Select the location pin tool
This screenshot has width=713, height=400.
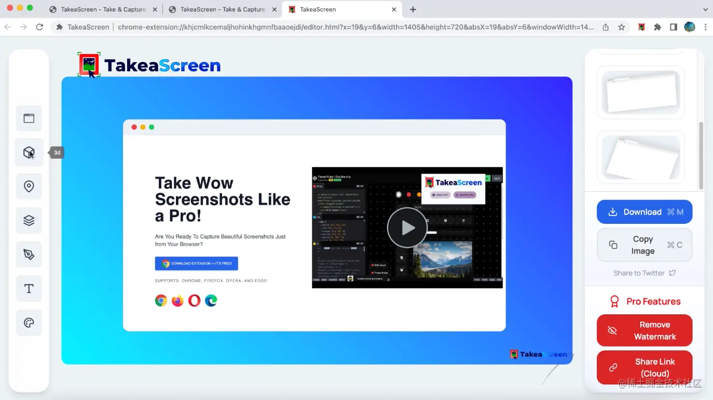(29, 186)
